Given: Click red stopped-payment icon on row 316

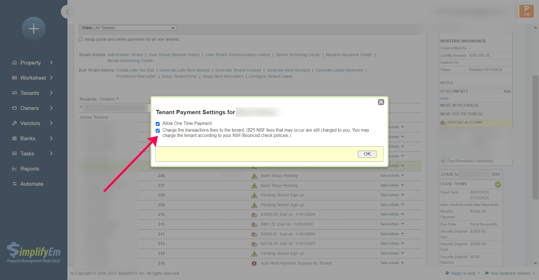Looking at the screenshot, I should [254, 263].
